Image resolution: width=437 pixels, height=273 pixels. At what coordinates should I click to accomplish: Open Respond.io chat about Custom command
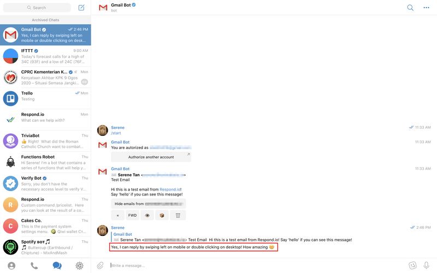click(45, 205)
